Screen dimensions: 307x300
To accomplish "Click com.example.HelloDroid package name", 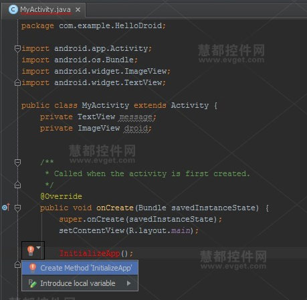I will [x=110, y=25].
